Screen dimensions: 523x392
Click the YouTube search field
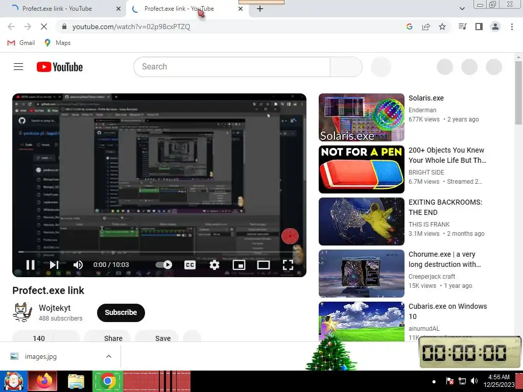coord(232,67)
